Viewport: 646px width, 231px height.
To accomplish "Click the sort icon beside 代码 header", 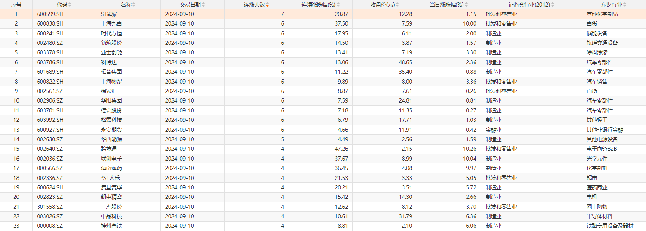I will [70, 5].
